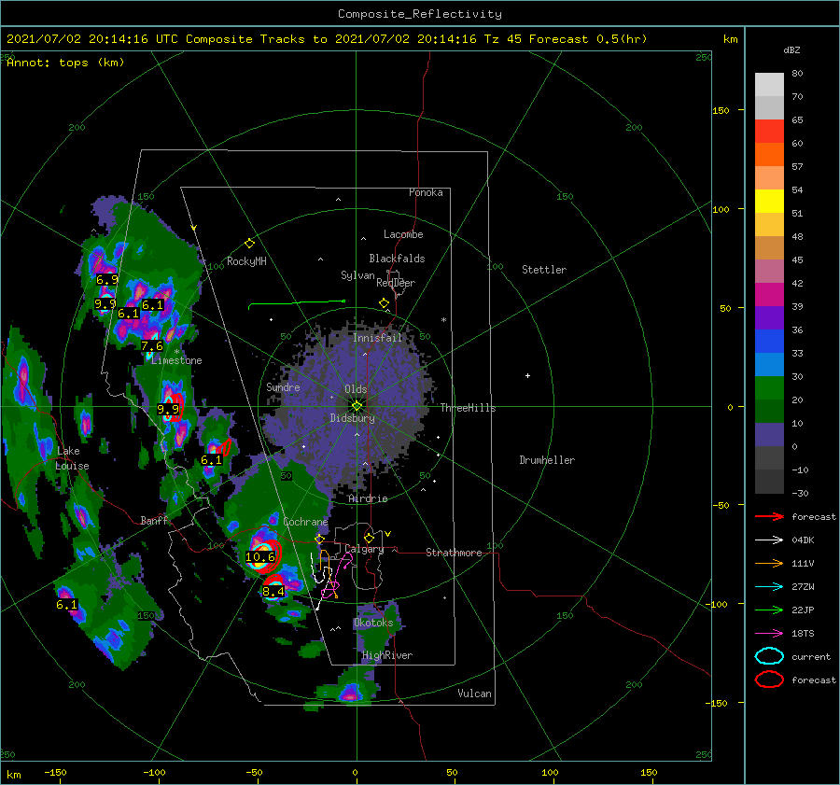Image resolution: width=840 pixels, height=785 pixels.
Task: Click the ThreeHills town label
Action: (x=468, y=408)
